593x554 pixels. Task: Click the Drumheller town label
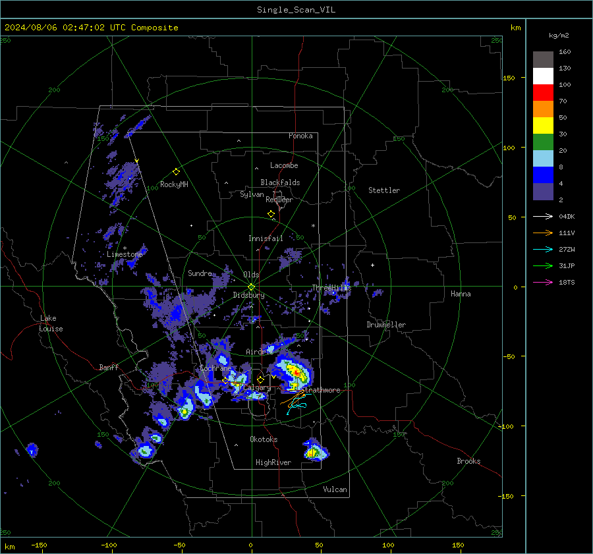coord(386,325)
